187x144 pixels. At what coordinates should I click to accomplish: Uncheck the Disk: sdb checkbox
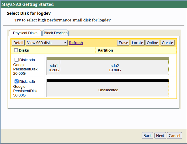17,82
